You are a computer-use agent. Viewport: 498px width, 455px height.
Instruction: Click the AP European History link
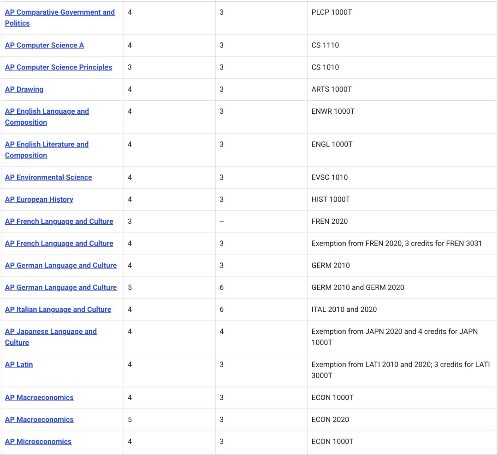point(39,199)
